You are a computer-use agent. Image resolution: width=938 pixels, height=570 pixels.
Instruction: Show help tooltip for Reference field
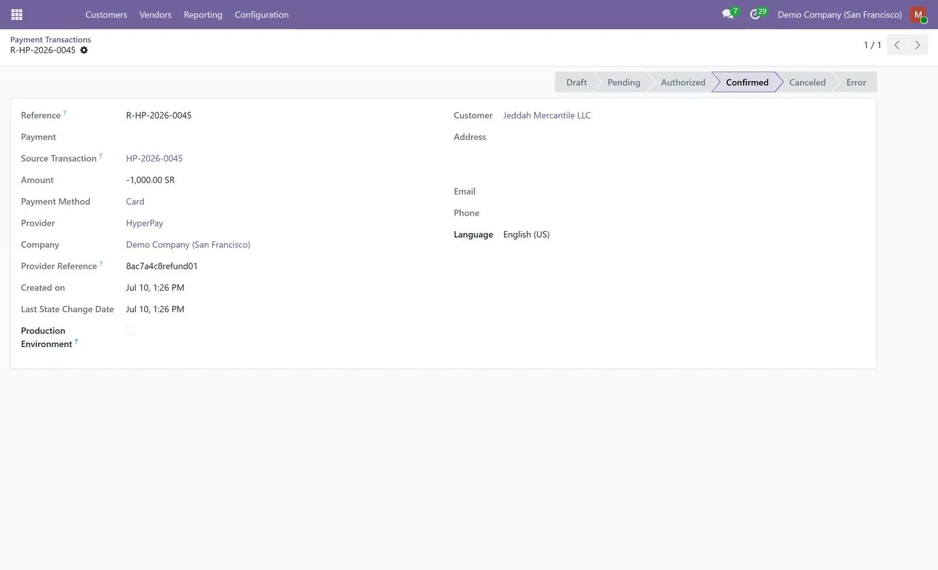(65, 113)
